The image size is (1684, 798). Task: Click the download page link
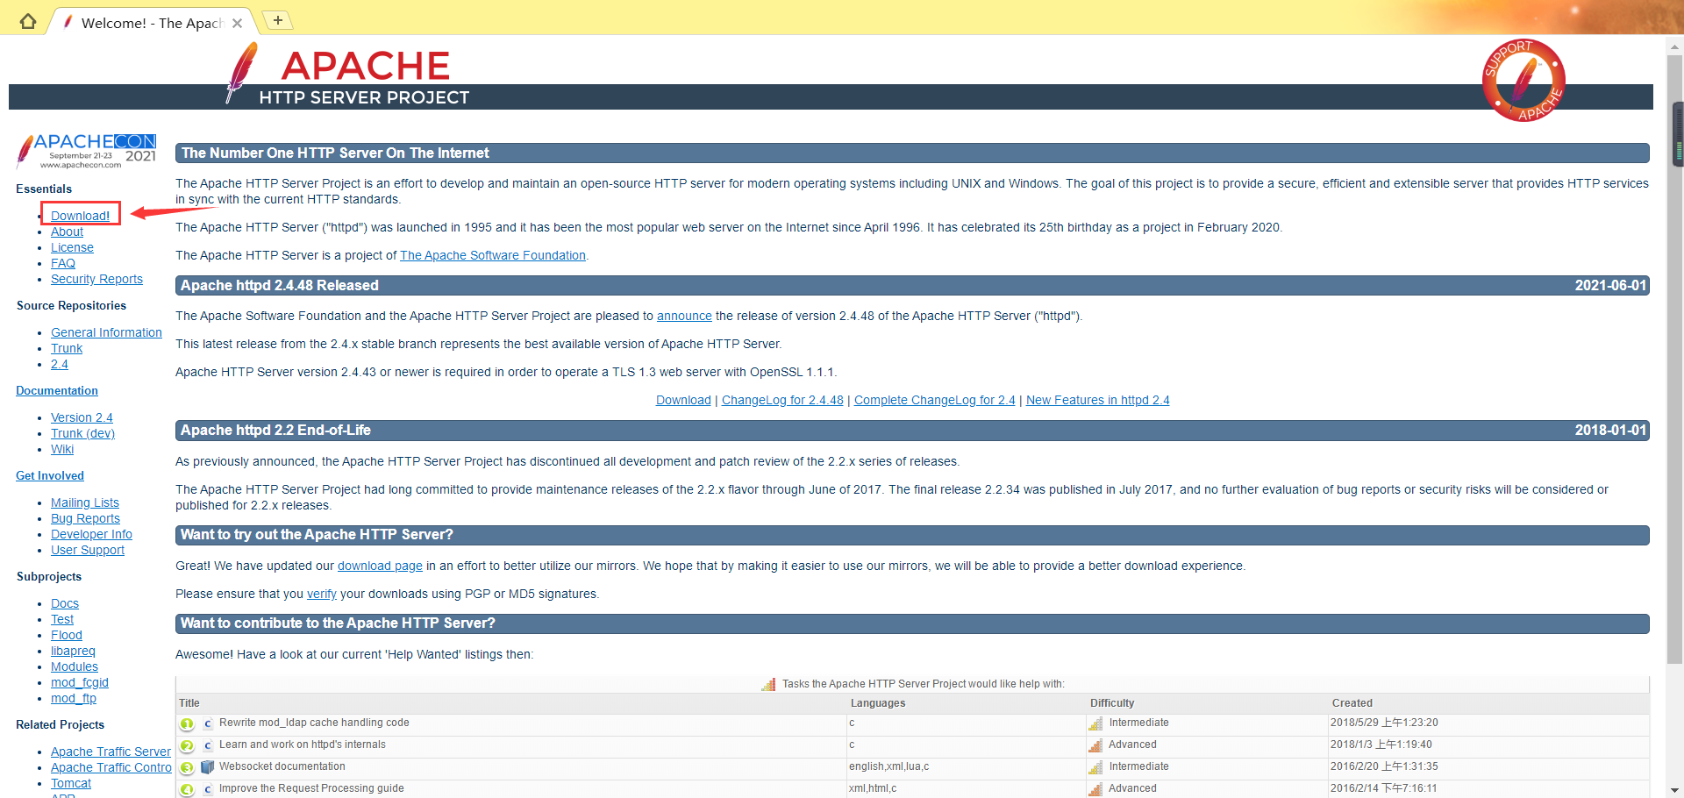point(380,566)
